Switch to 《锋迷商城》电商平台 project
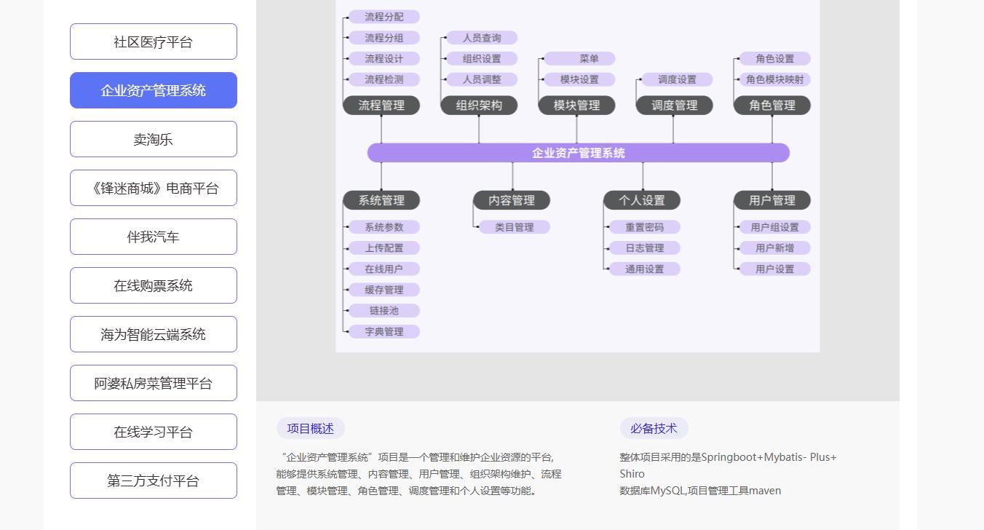This screenshot has height=530, width=984. pos(153,188)
